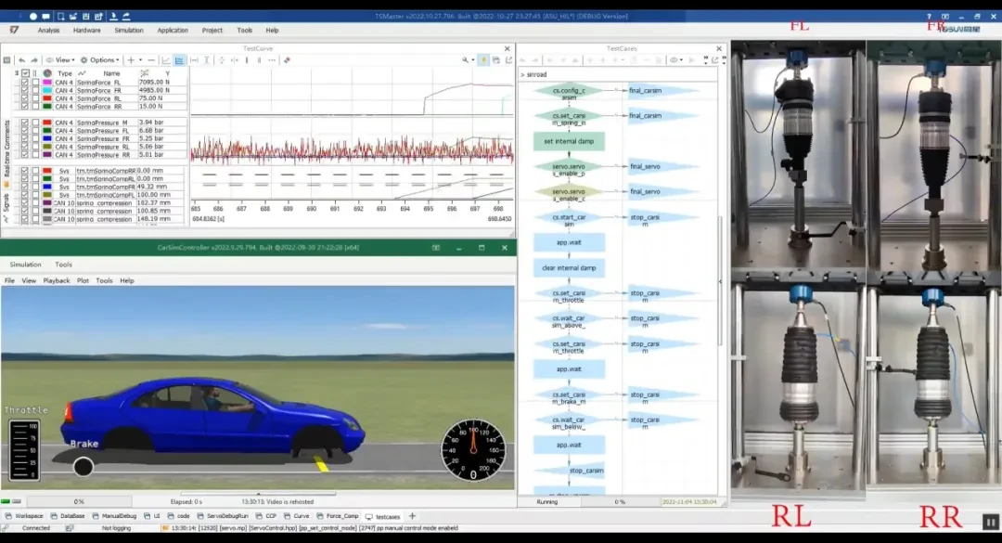Click the magenta swatch for SpringForce_FL
The width and height of the screenshot is (1002, 543).
(x=47, y=83)
